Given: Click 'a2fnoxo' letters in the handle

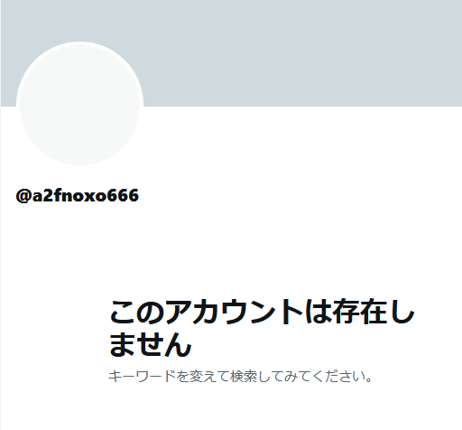Looking at the screenshot, I should click(69, 195).
